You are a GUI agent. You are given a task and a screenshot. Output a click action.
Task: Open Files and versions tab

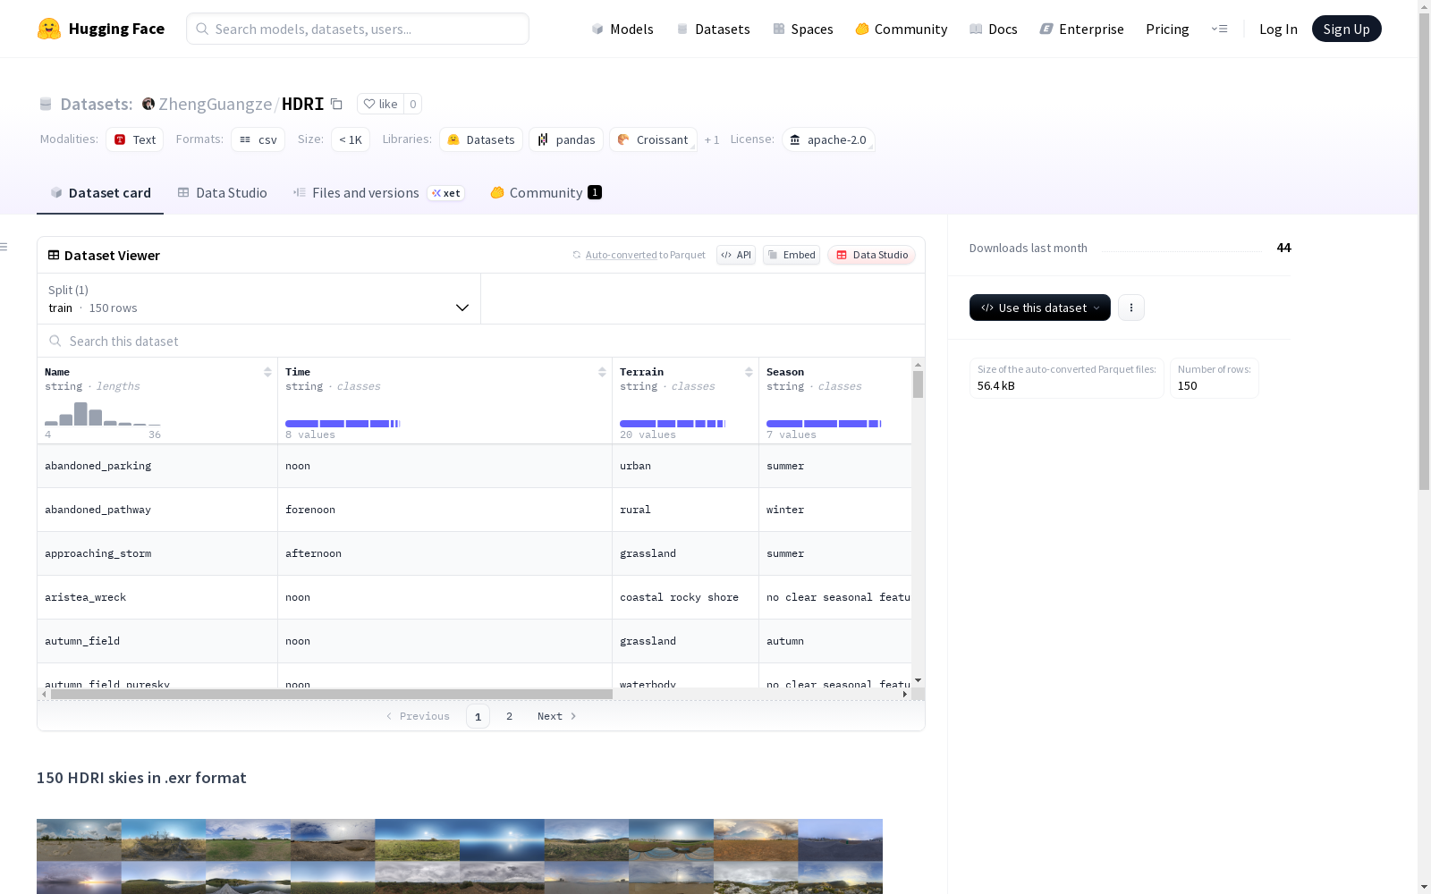pos(378,192)
